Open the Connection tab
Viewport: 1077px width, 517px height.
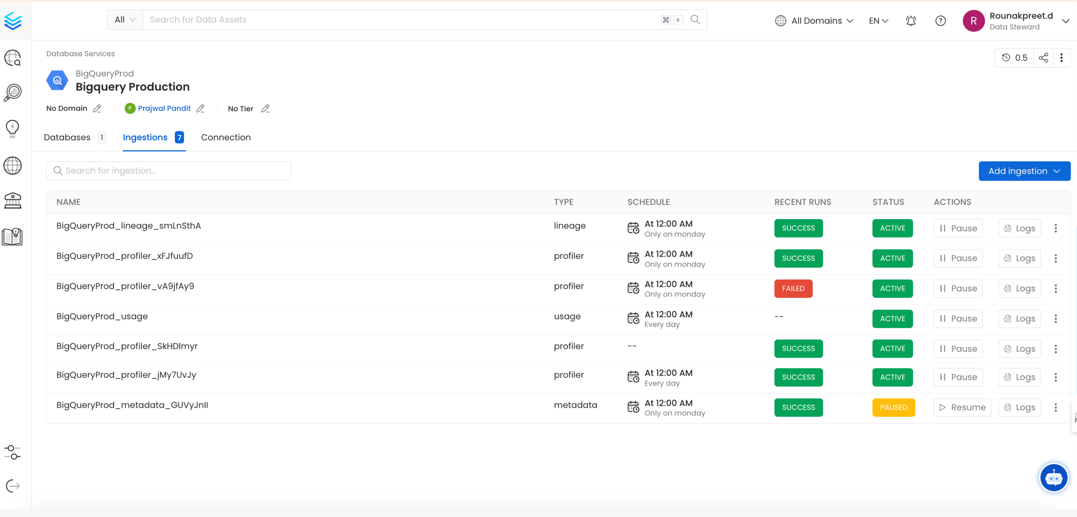pos(225,137)
